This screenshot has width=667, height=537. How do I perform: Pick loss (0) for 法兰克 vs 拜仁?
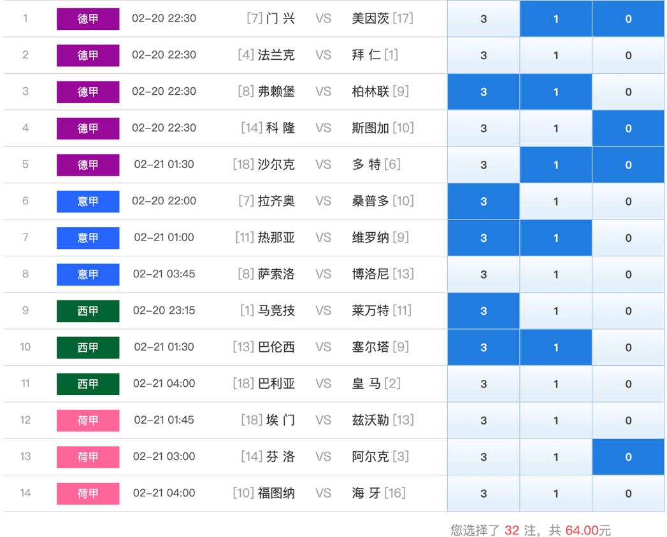tap(628, 55)
